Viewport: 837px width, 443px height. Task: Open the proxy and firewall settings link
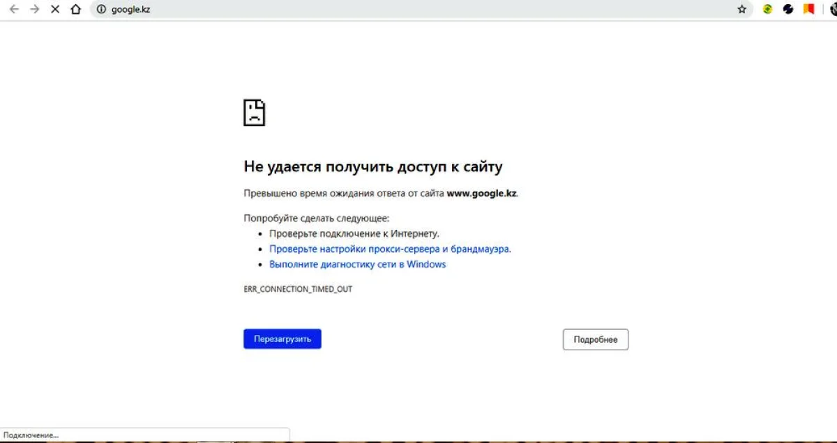pos(389,249)
